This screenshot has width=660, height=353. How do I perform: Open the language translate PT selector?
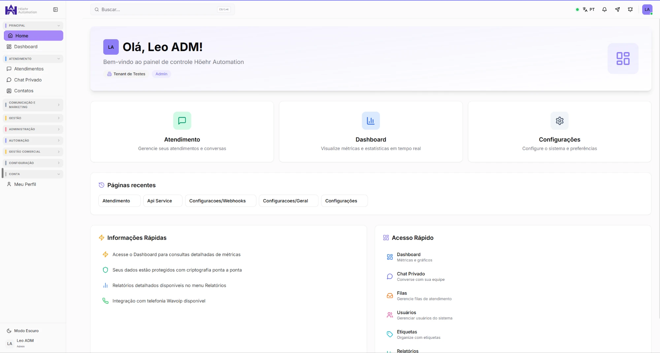589,10
